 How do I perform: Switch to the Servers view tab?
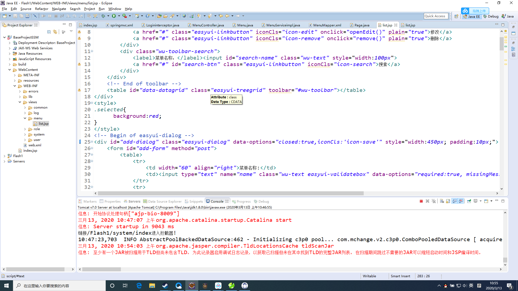132,202
